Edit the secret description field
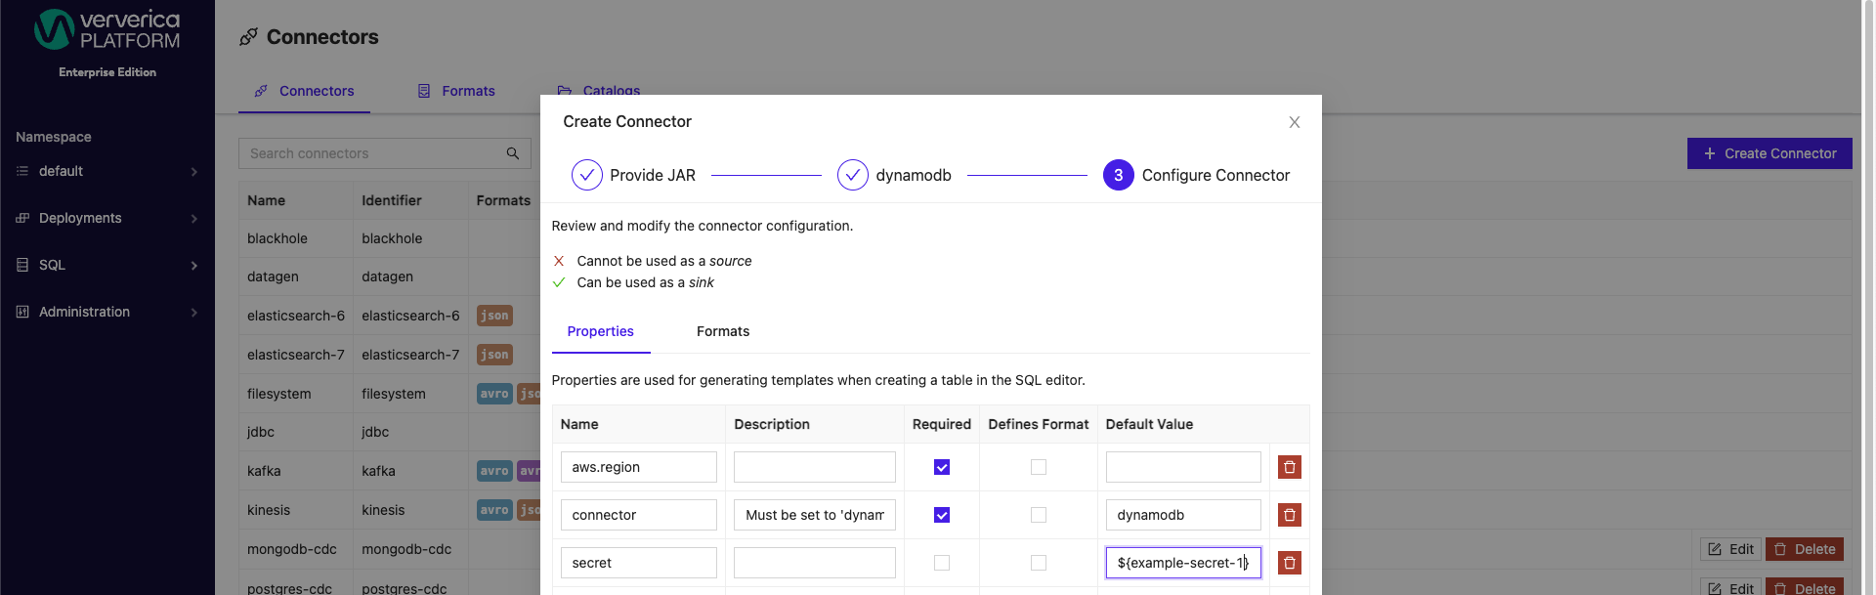1876x595 pixels. (815, 563)
